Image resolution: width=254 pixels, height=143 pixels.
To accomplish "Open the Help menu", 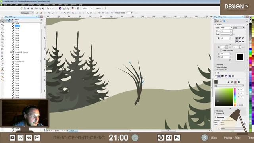I will pos(81,5).
